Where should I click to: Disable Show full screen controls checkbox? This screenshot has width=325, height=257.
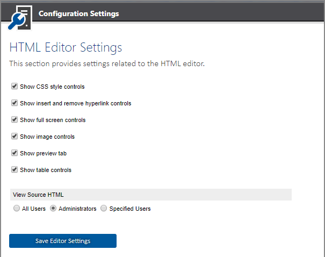pyautogui.click(x=15, y=119)
